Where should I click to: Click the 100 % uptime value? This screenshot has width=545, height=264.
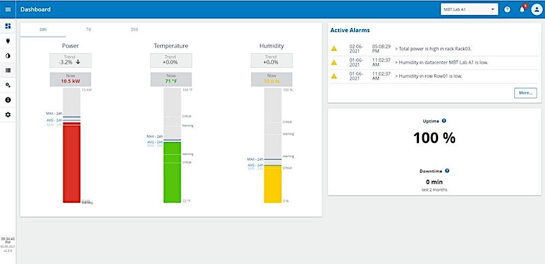pyautogui.click(x=434, y=138)
